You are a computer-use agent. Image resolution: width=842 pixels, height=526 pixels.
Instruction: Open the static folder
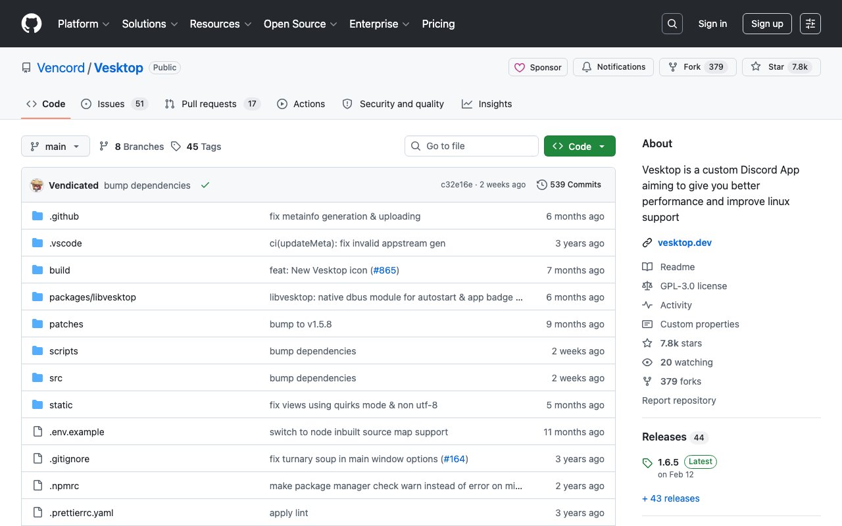pos(61,405)
